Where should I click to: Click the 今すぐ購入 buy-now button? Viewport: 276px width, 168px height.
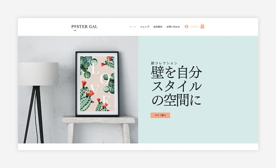(x=160, y=115)
